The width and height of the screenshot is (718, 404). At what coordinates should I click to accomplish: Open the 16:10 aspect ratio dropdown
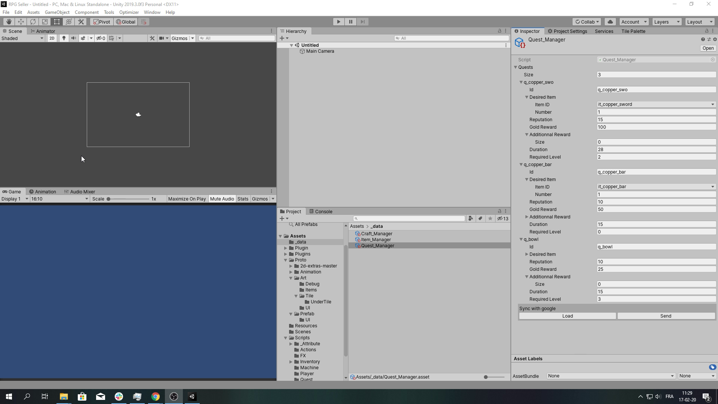[59, 199]
